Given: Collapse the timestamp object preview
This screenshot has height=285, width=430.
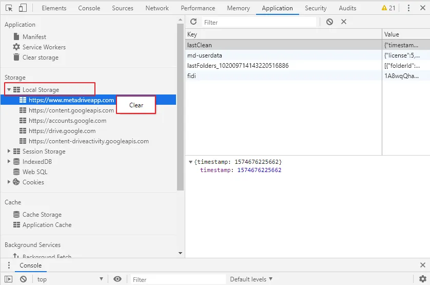Looking at the screenshot, I should coord(190,162).
